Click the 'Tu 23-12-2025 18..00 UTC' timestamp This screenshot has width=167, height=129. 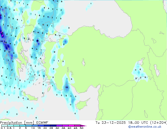coord(122,123)
